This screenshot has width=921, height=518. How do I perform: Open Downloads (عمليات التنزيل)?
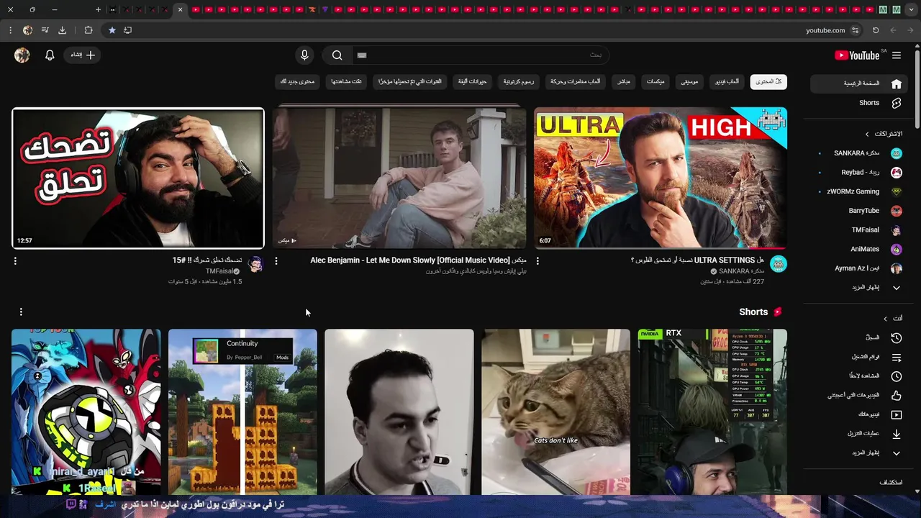click(860, 434)
